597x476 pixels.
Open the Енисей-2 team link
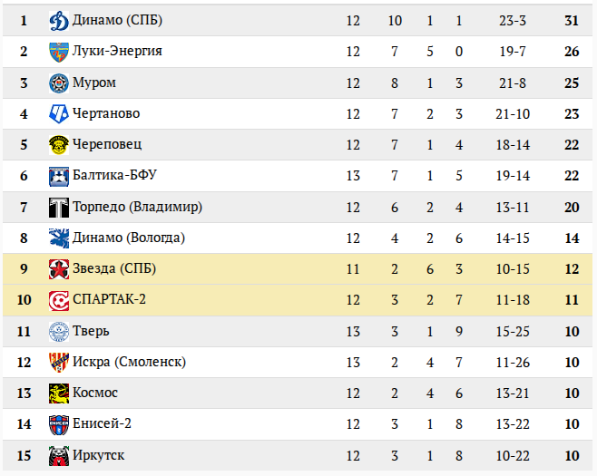[102, 423]
